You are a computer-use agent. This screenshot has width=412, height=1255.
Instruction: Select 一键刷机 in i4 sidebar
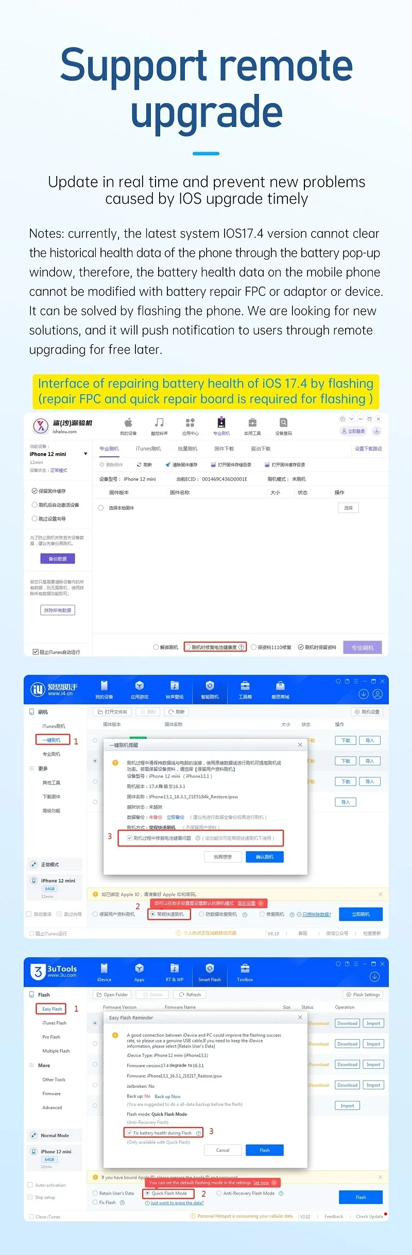53,740
